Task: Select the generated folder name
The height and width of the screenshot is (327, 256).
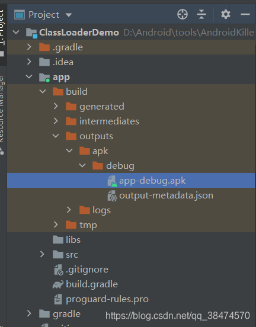Action: (x=102, y=107)
